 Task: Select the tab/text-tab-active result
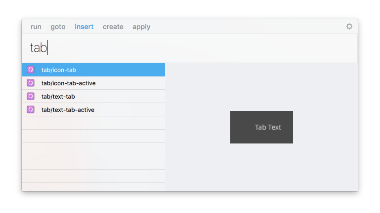94,109
